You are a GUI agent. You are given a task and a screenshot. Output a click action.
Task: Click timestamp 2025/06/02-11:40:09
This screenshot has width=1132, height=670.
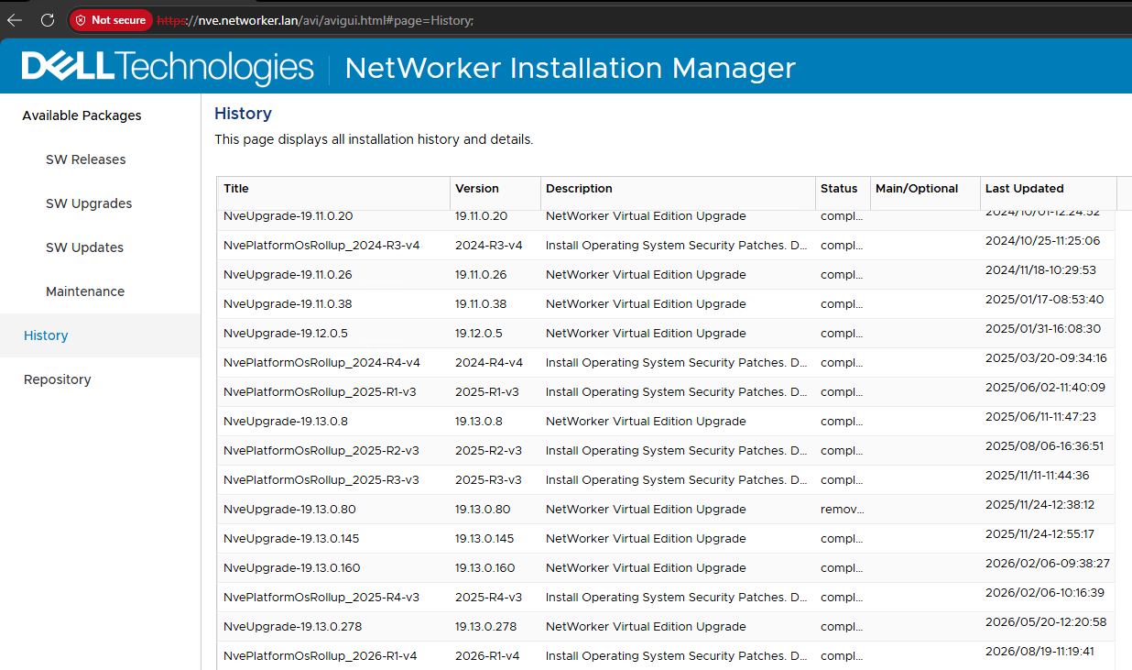(1045, 387)
